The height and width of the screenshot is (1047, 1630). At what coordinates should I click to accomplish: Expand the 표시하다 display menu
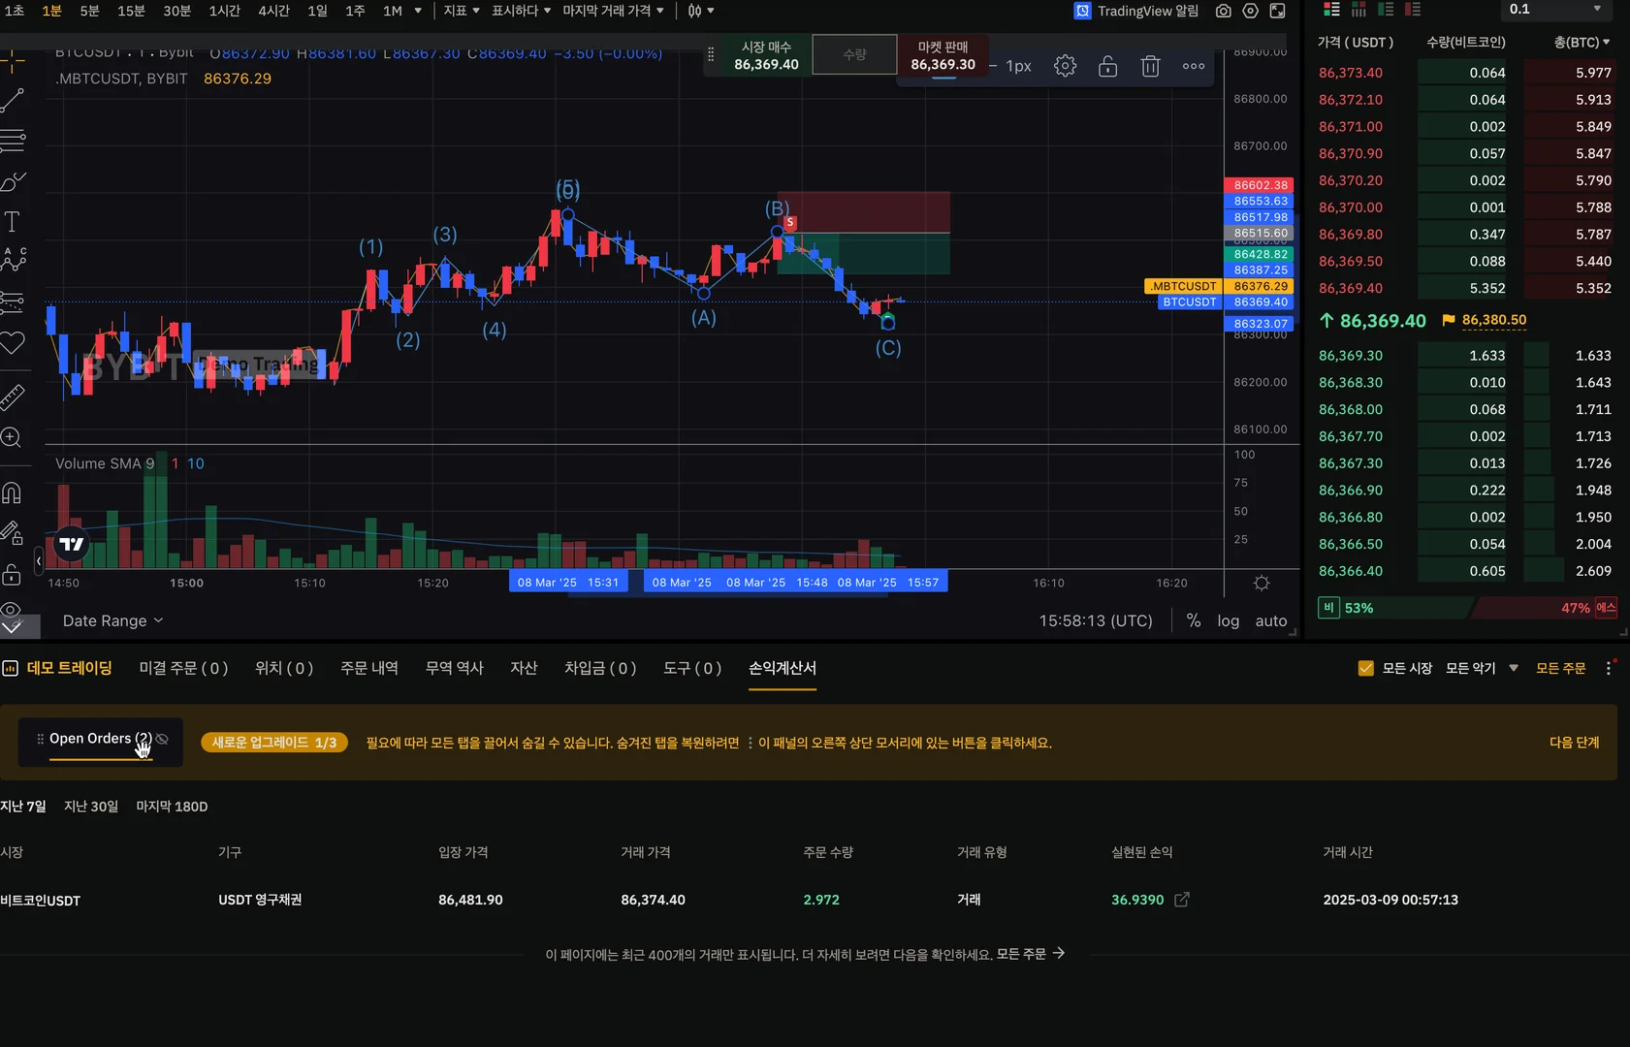click(521, 11)
